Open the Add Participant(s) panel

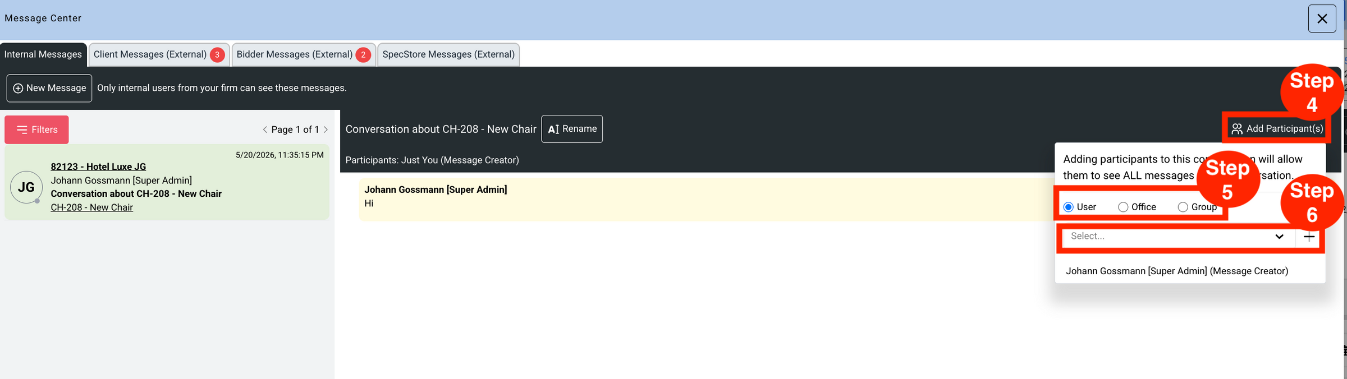1277,129
